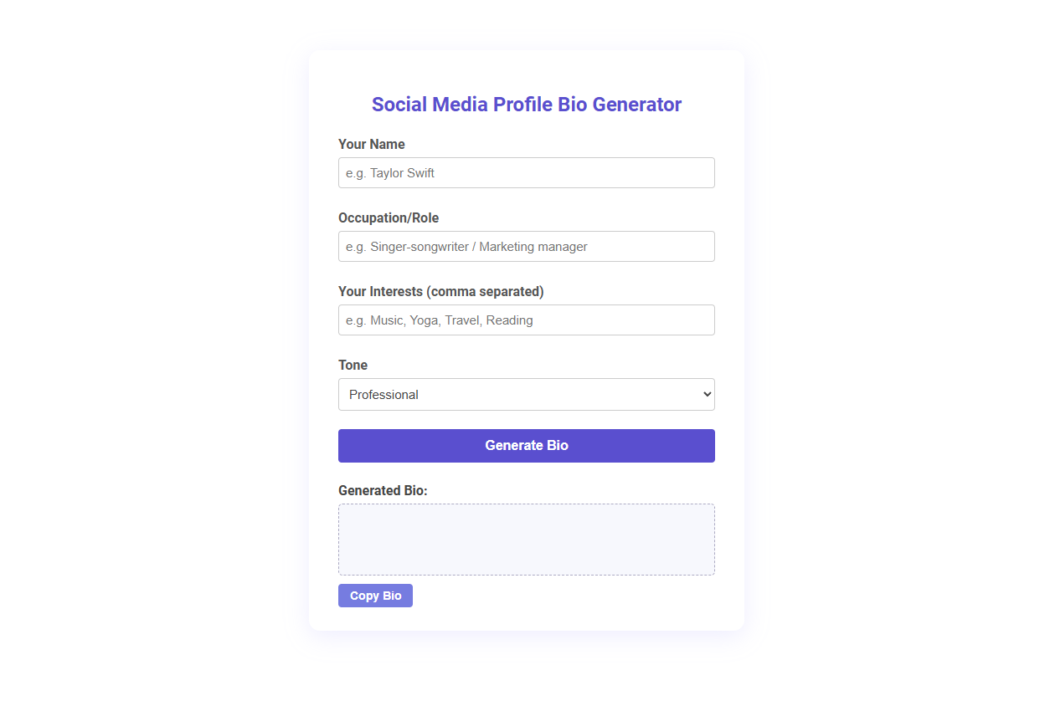Click the Your Name input field

click(526, 172)
